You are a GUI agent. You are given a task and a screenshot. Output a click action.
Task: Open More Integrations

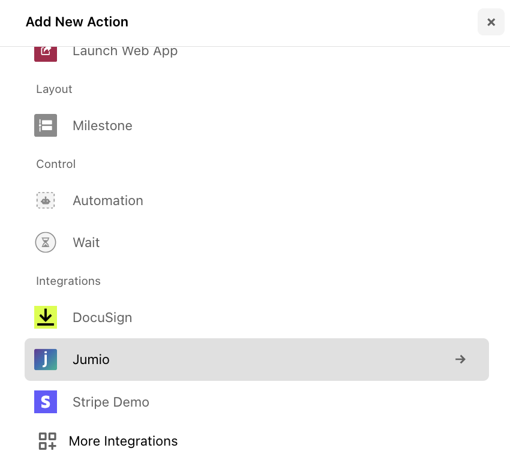(123, 441)
